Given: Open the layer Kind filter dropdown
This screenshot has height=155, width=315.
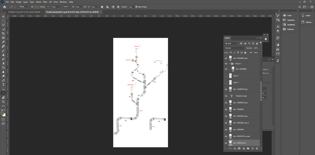Looking at the screenshot, I should (231, 43).
